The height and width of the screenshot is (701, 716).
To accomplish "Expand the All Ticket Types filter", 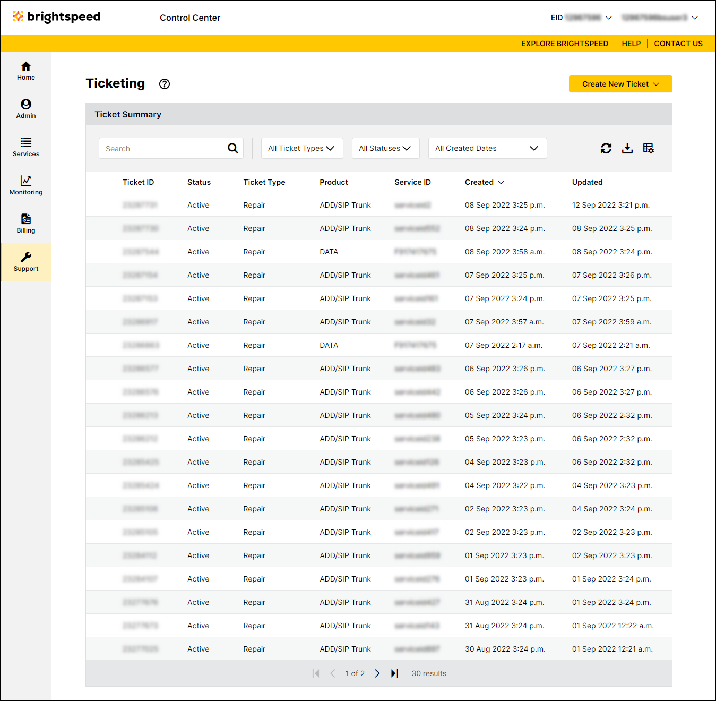I will pos(302,148).
